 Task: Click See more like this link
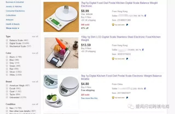coord(89,98)
